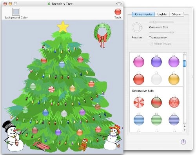This screenshot has width=196, height=155.
Task: Select the pink ball ornament
Action: [x=139, y=61]
